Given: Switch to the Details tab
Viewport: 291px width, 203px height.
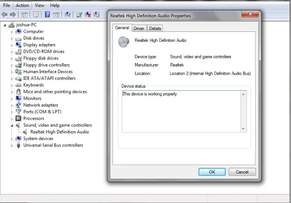Looking at the screenshot, I should pos(155,28).
